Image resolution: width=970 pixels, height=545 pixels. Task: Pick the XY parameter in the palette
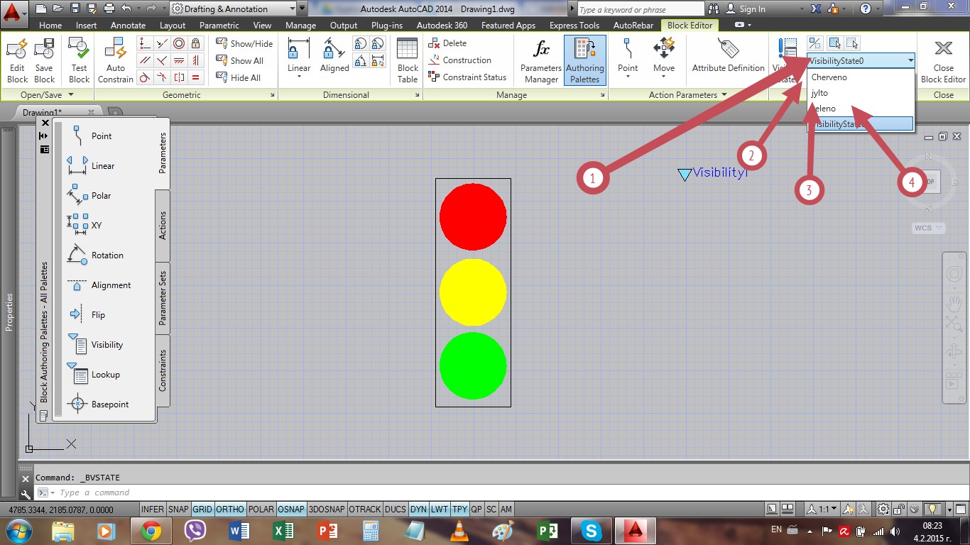tap(85, 225)
